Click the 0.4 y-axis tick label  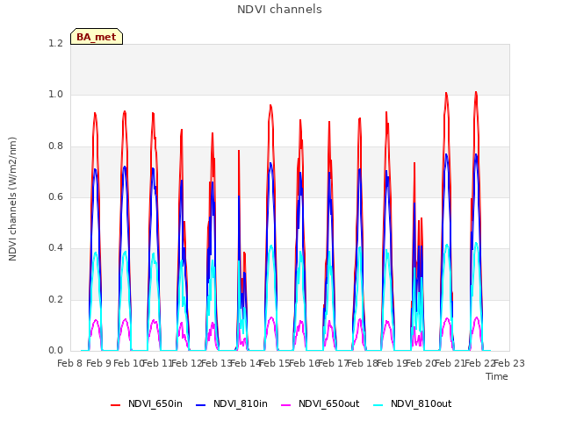55,247
